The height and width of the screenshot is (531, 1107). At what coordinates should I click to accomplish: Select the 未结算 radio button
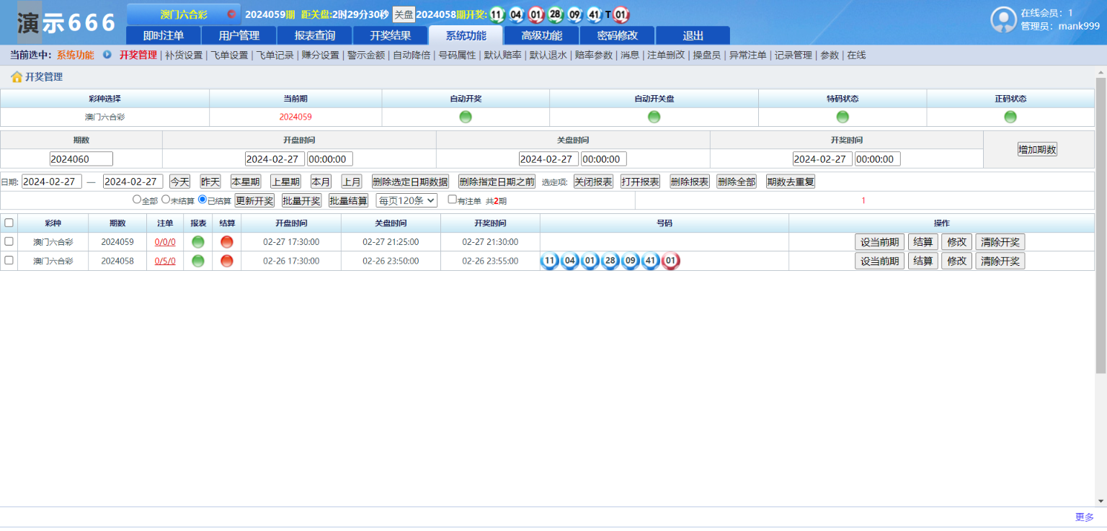[166, 200]
